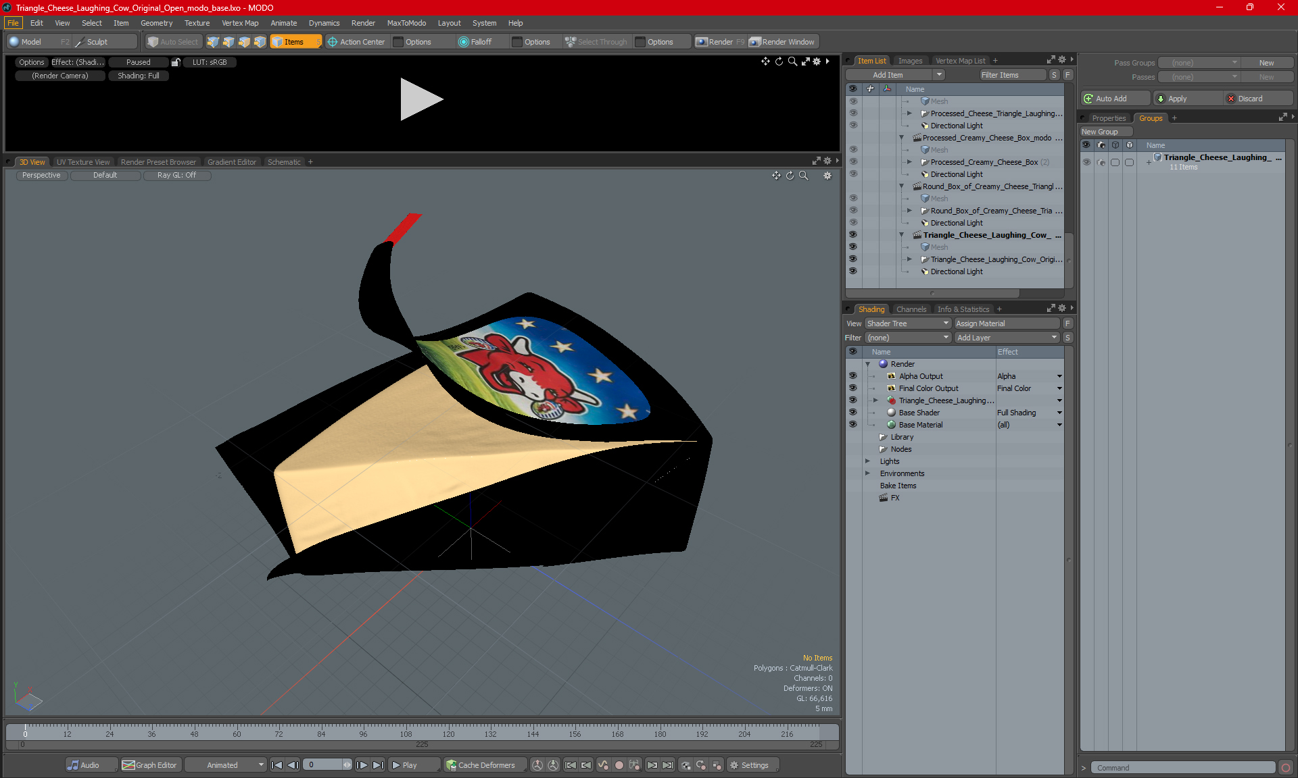Image resolution: width=1298 pixels, height=778 pixels.
Task: Open Pass Groups (none) dropdown
Action: coord(1199,63)
